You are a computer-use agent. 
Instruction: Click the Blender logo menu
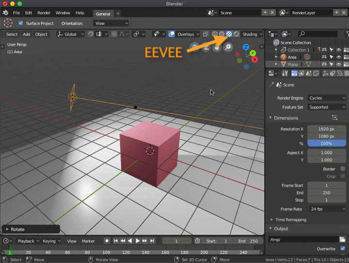pyautogui.click(x=5, y=13)
